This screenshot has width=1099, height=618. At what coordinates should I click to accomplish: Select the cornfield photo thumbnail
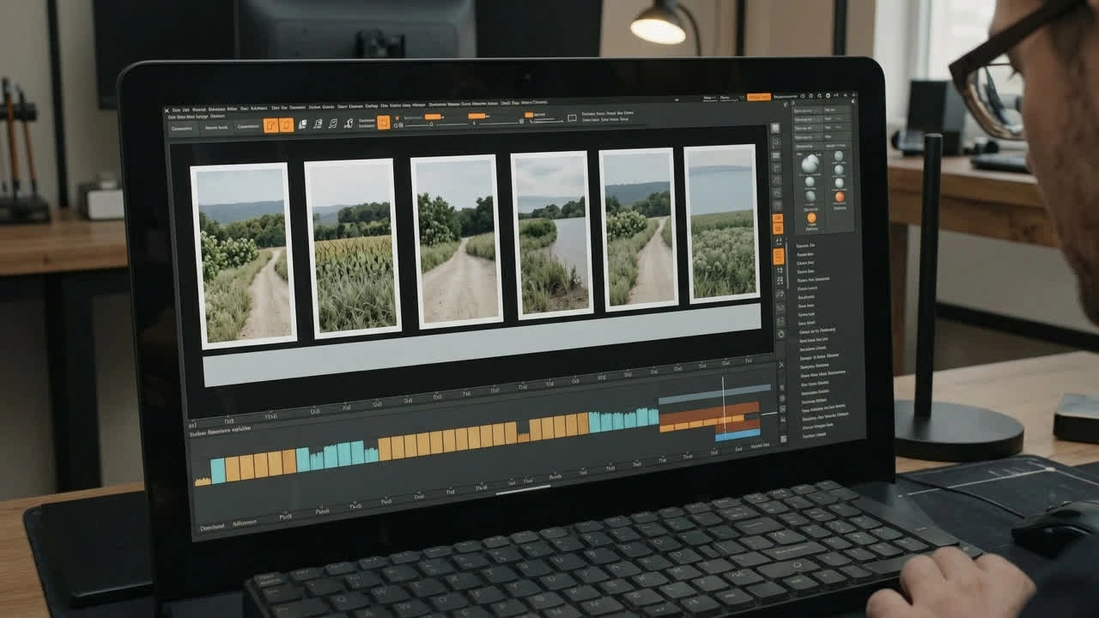(x=353, y=246)
